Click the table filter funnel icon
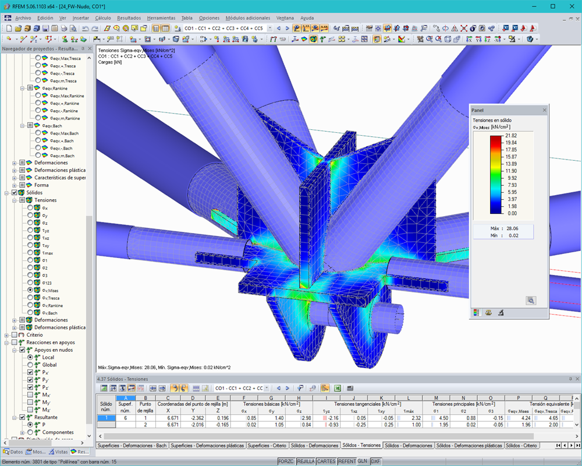The width and height of the screenshot is (582, 466). (x=300, y=389)
